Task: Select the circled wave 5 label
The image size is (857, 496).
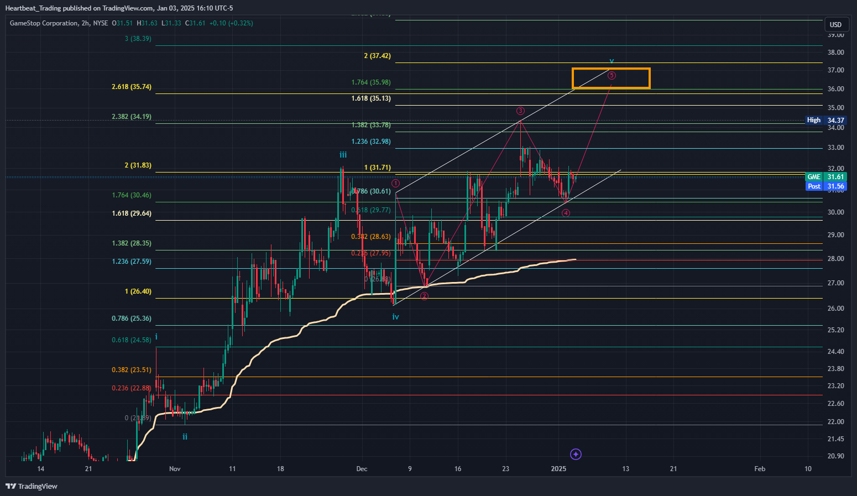Action: point(612,75)
